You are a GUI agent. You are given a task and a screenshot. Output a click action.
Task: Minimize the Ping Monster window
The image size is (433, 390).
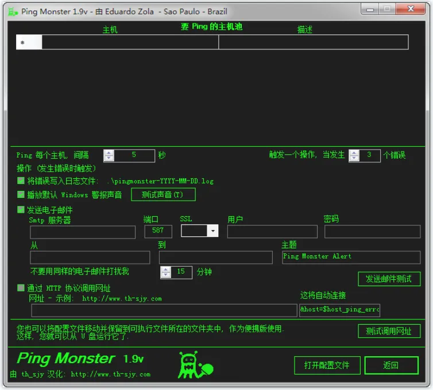370,10
